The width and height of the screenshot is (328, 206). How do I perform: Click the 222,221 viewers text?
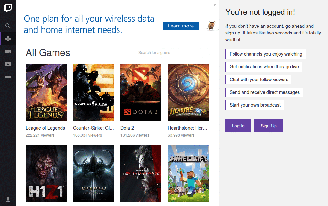tap(40, 135)
